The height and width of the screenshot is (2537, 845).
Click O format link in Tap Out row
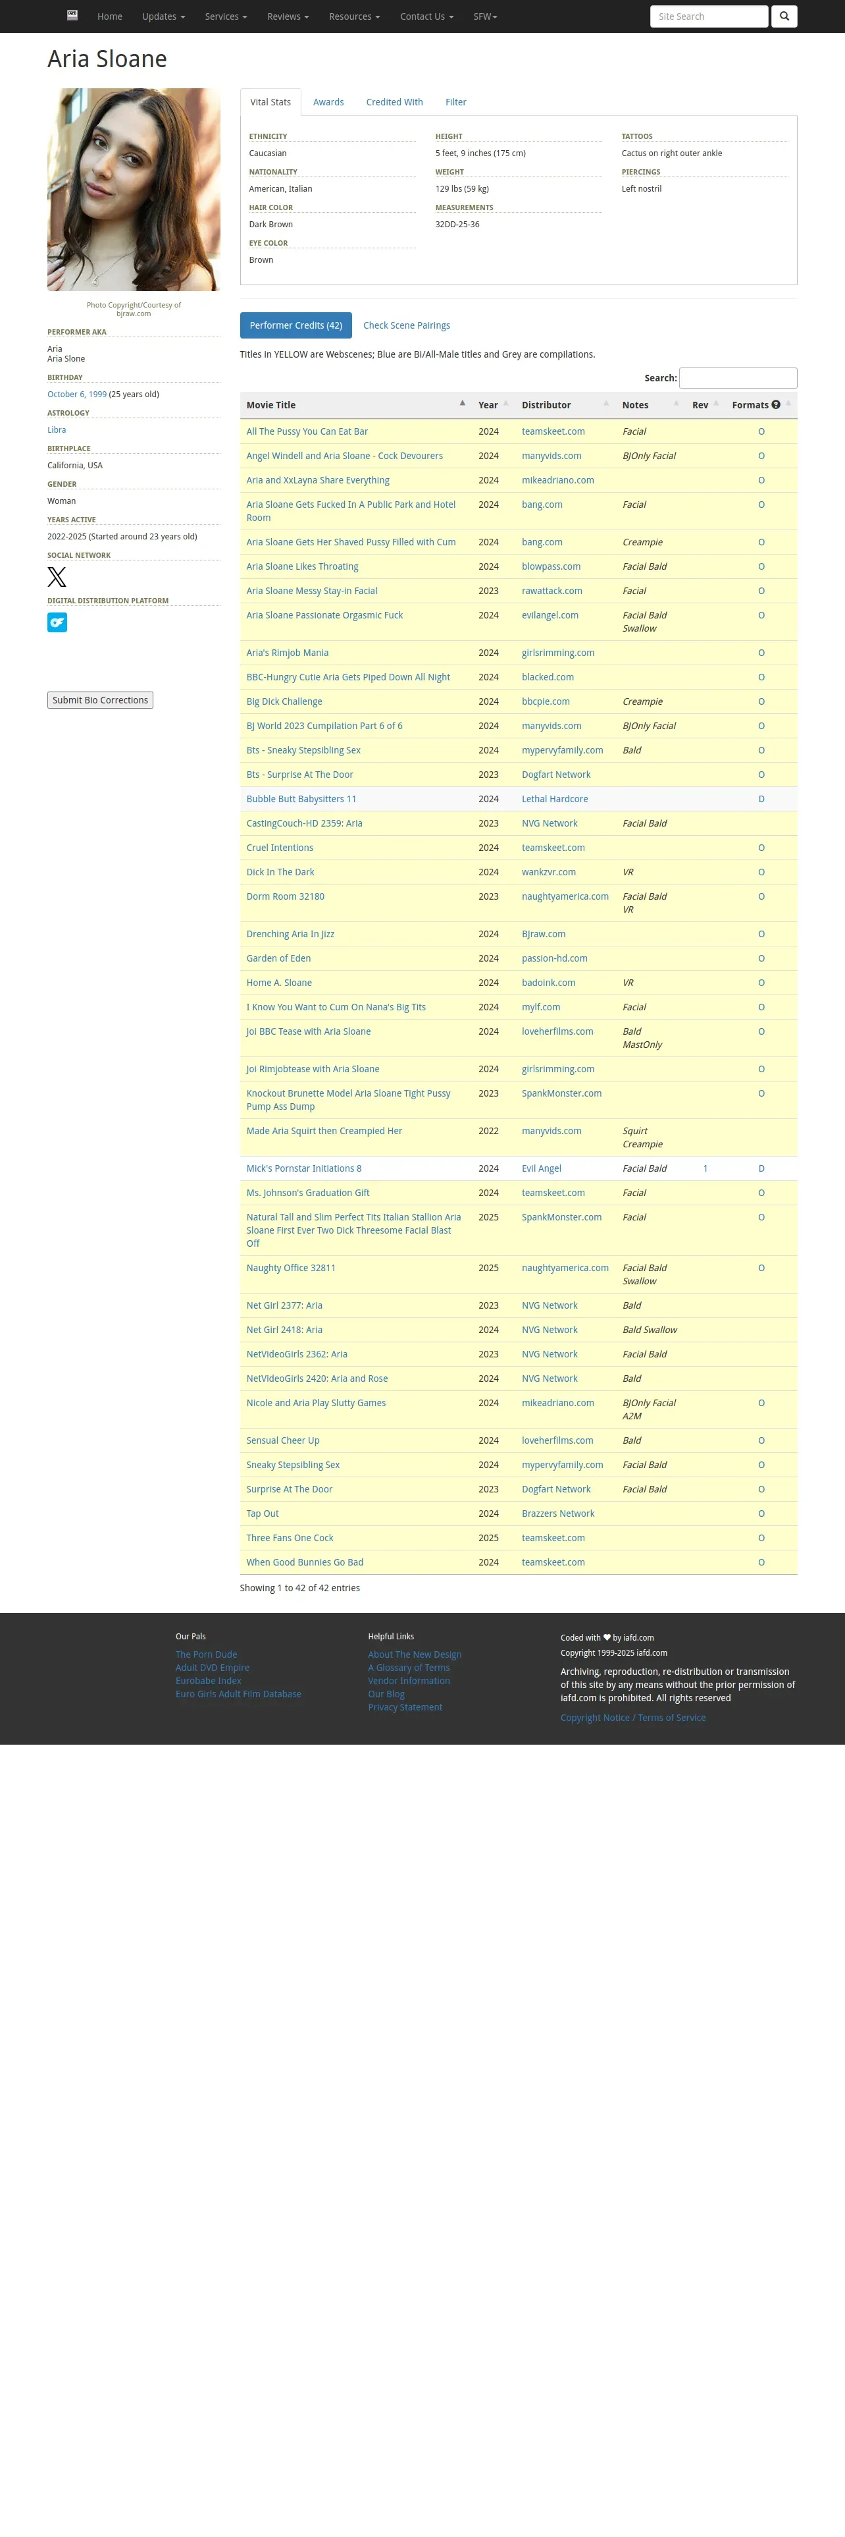coord(761,1514)
